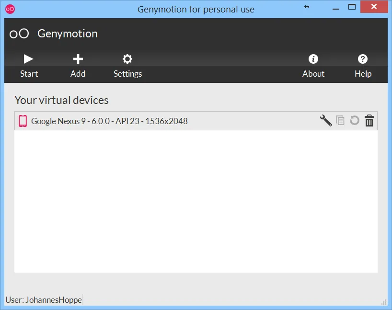Image resolution: width=392 pixels, height=310 pixels.
Task: Click the resize grip at window corner
Action: [x=384, y=302]
